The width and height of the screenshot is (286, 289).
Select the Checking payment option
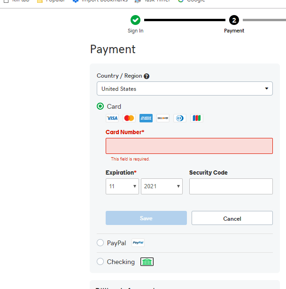[100, 262]
